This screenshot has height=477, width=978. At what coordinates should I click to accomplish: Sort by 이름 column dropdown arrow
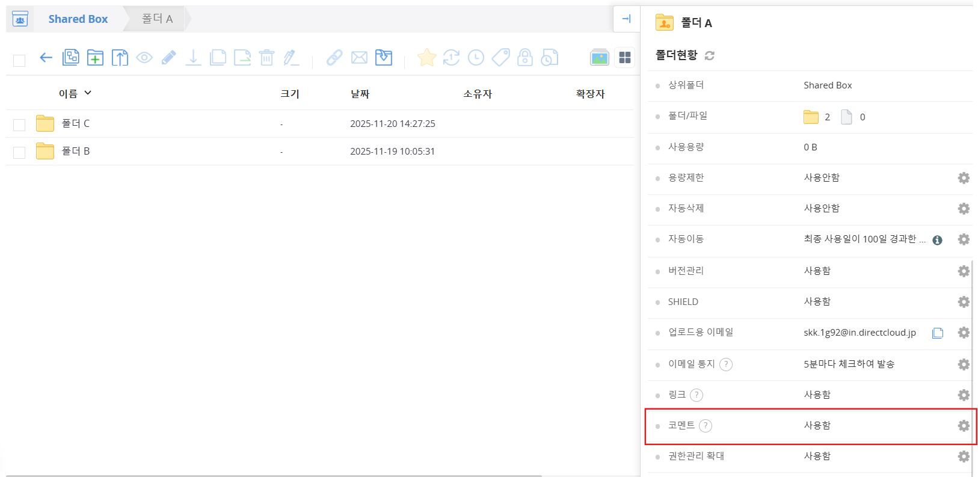(88, 93)
